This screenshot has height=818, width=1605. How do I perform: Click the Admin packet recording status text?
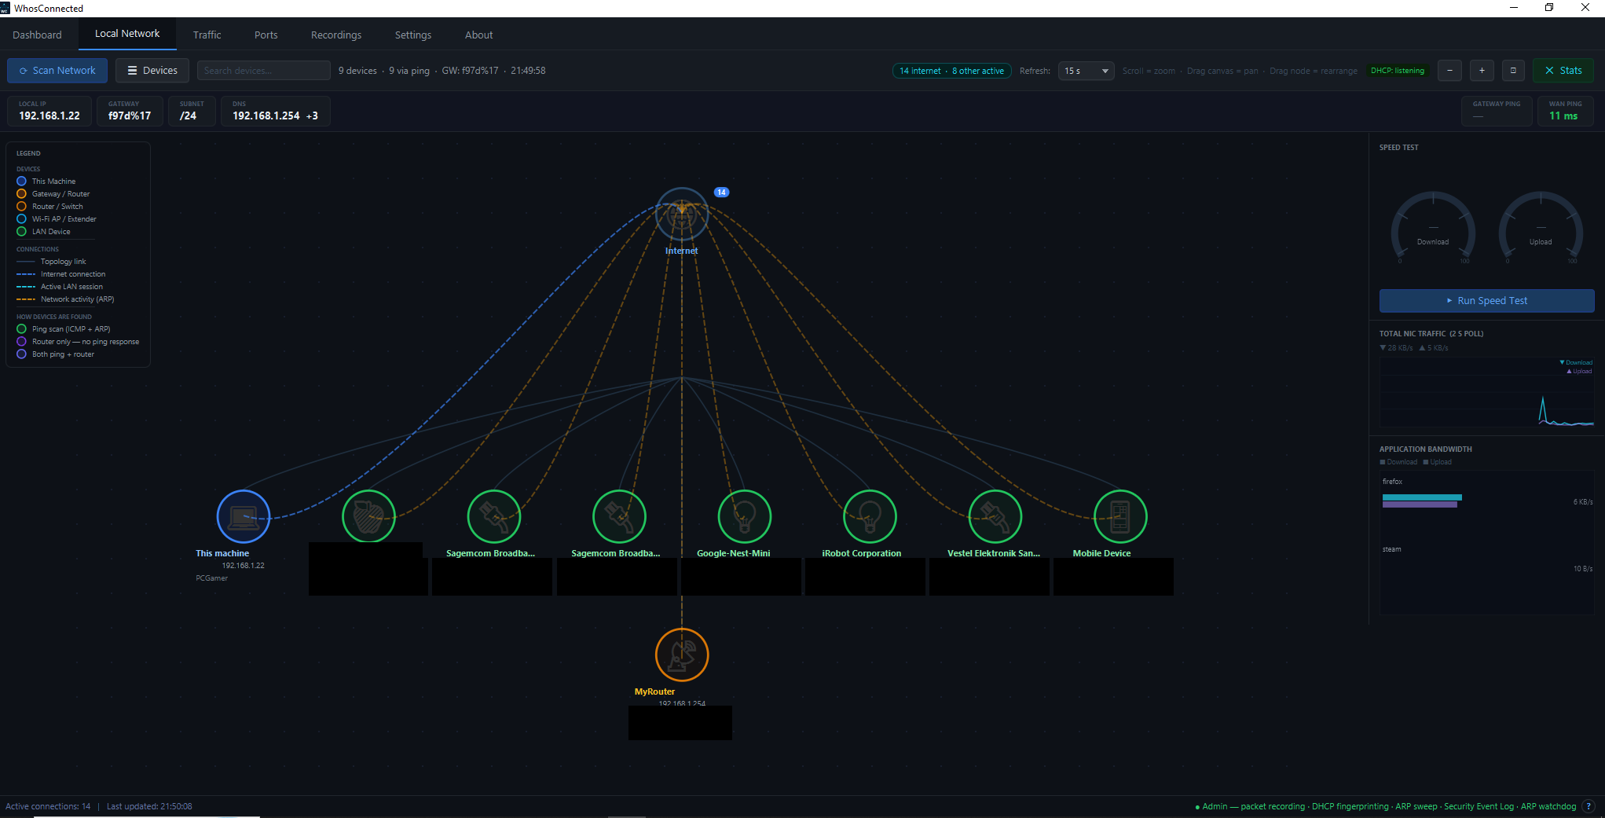pyautogui.click(x=1385, y=806)
